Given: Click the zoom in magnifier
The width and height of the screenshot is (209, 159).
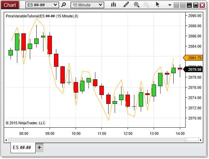Looking at the screenshot, I should (137, 5).
